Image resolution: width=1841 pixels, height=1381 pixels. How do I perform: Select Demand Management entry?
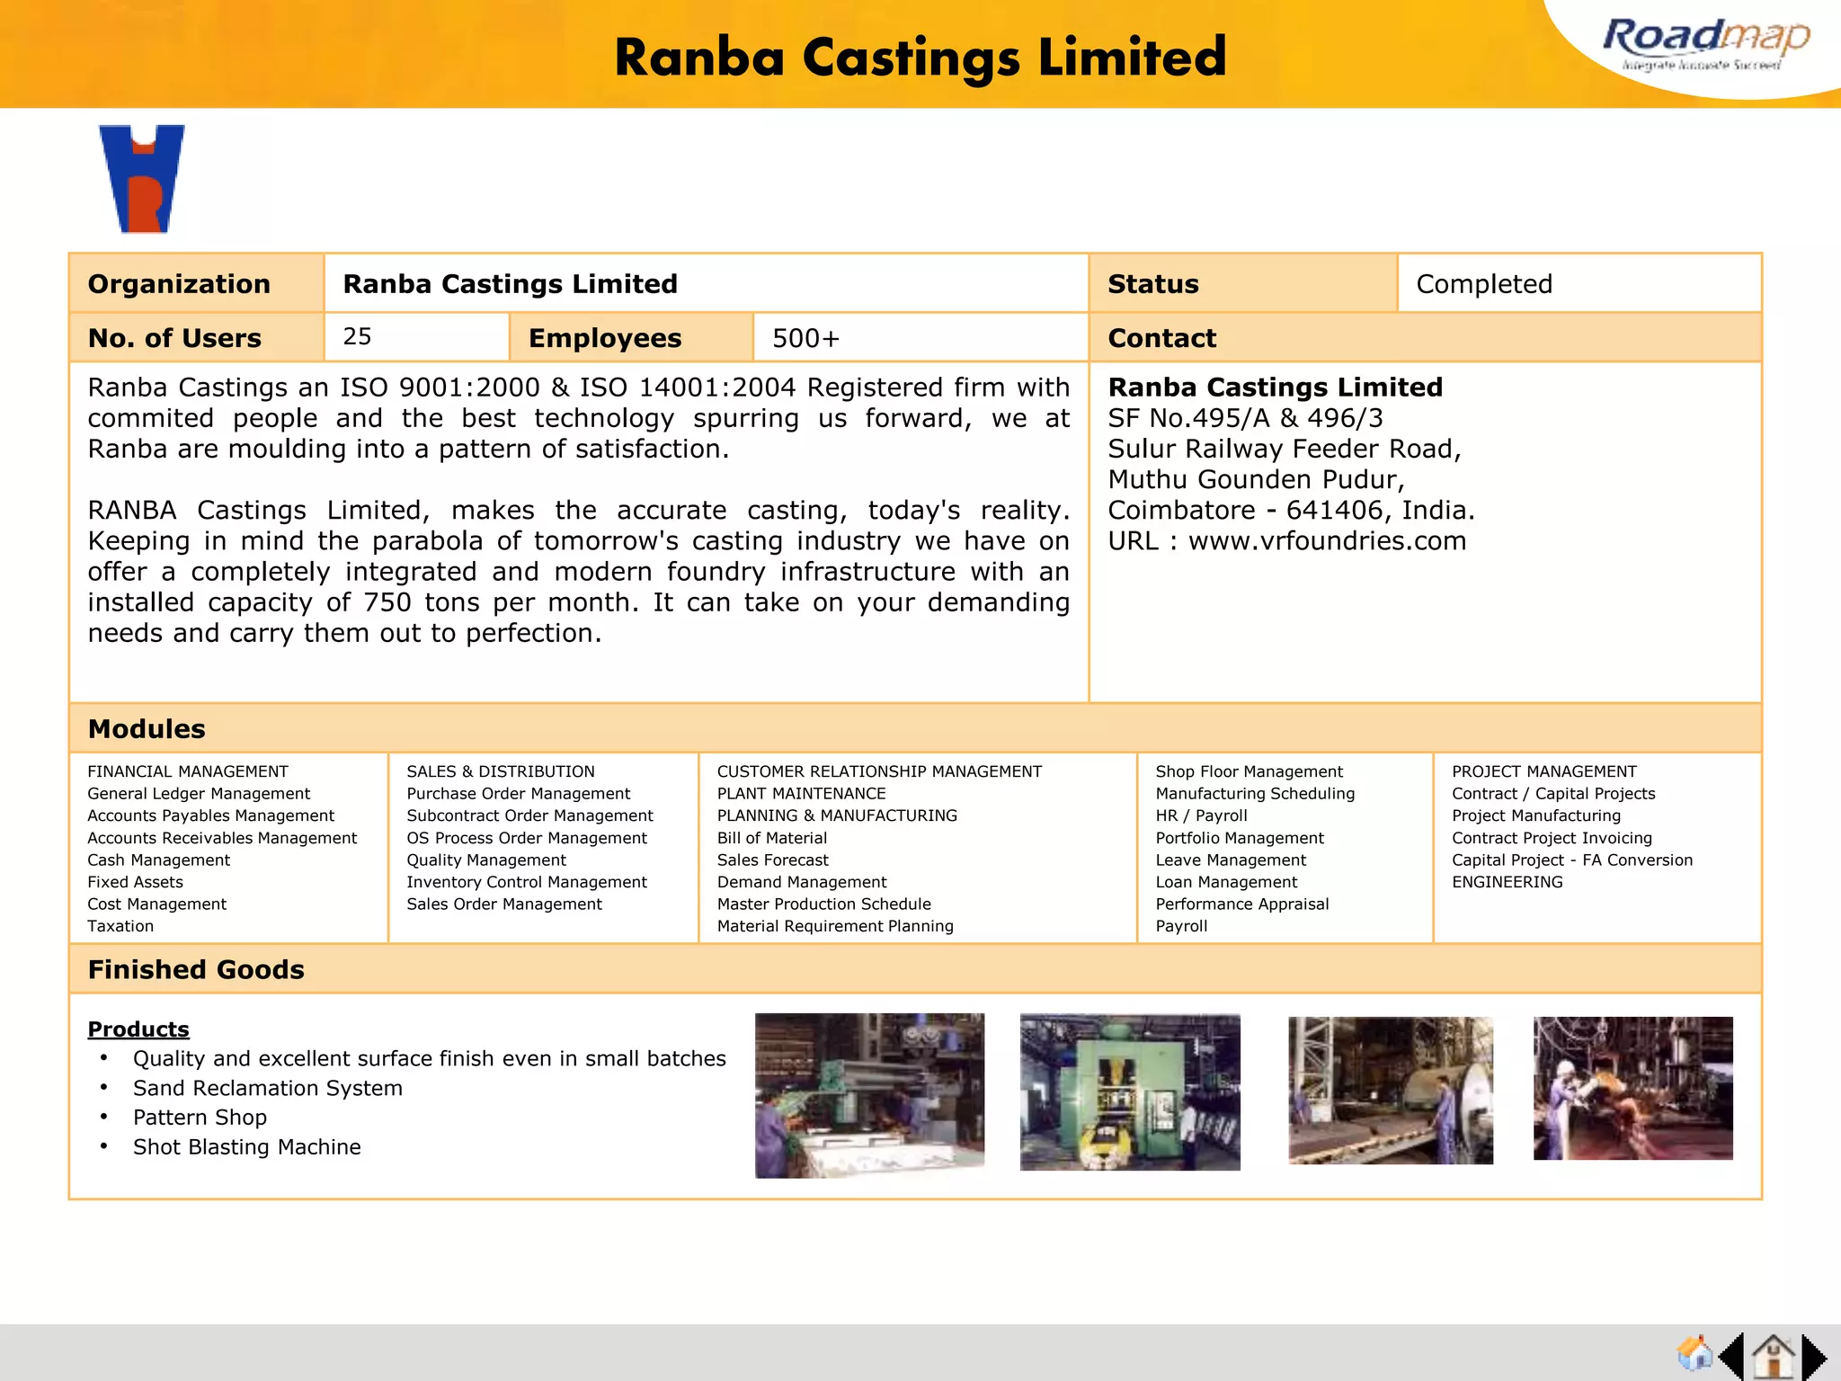click(x=802, y=882)
